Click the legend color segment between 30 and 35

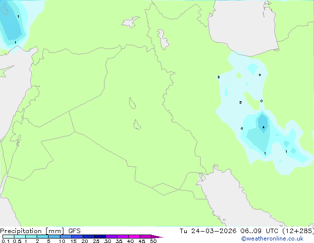pos(111,237)
